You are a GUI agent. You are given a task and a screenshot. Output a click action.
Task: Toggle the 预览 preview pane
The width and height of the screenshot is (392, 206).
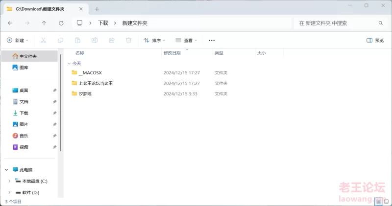point(375,41)
